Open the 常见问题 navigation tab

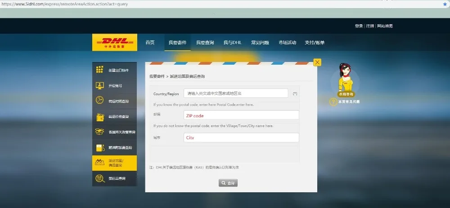(260, 42)
